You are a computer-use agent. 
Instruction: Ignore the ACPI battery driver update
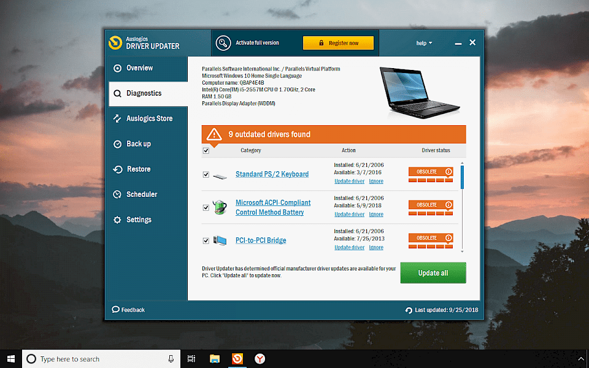[x=376, y=214]
